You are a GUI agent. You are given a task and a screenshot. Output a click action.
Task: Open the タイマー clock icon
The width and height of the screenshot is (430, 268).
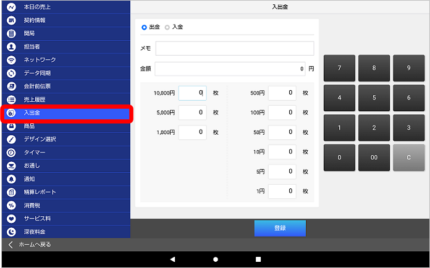[x=11, y=153]
